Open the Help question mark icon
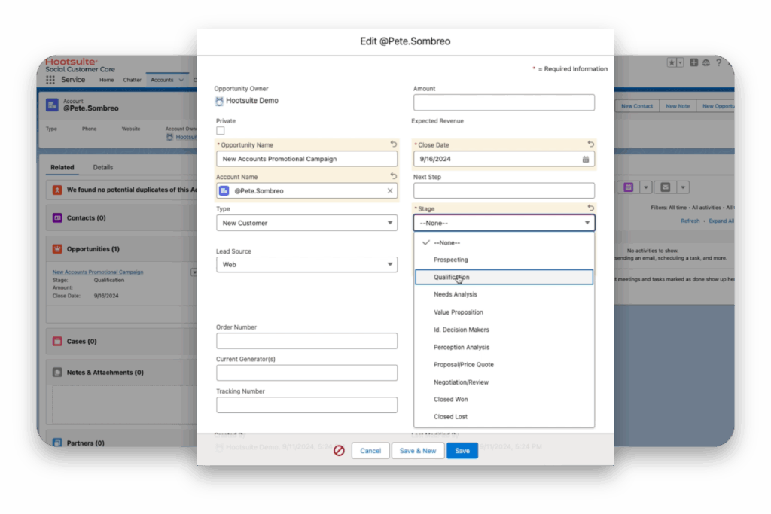Viewport: 771px width, 514px height. point(719,62)
